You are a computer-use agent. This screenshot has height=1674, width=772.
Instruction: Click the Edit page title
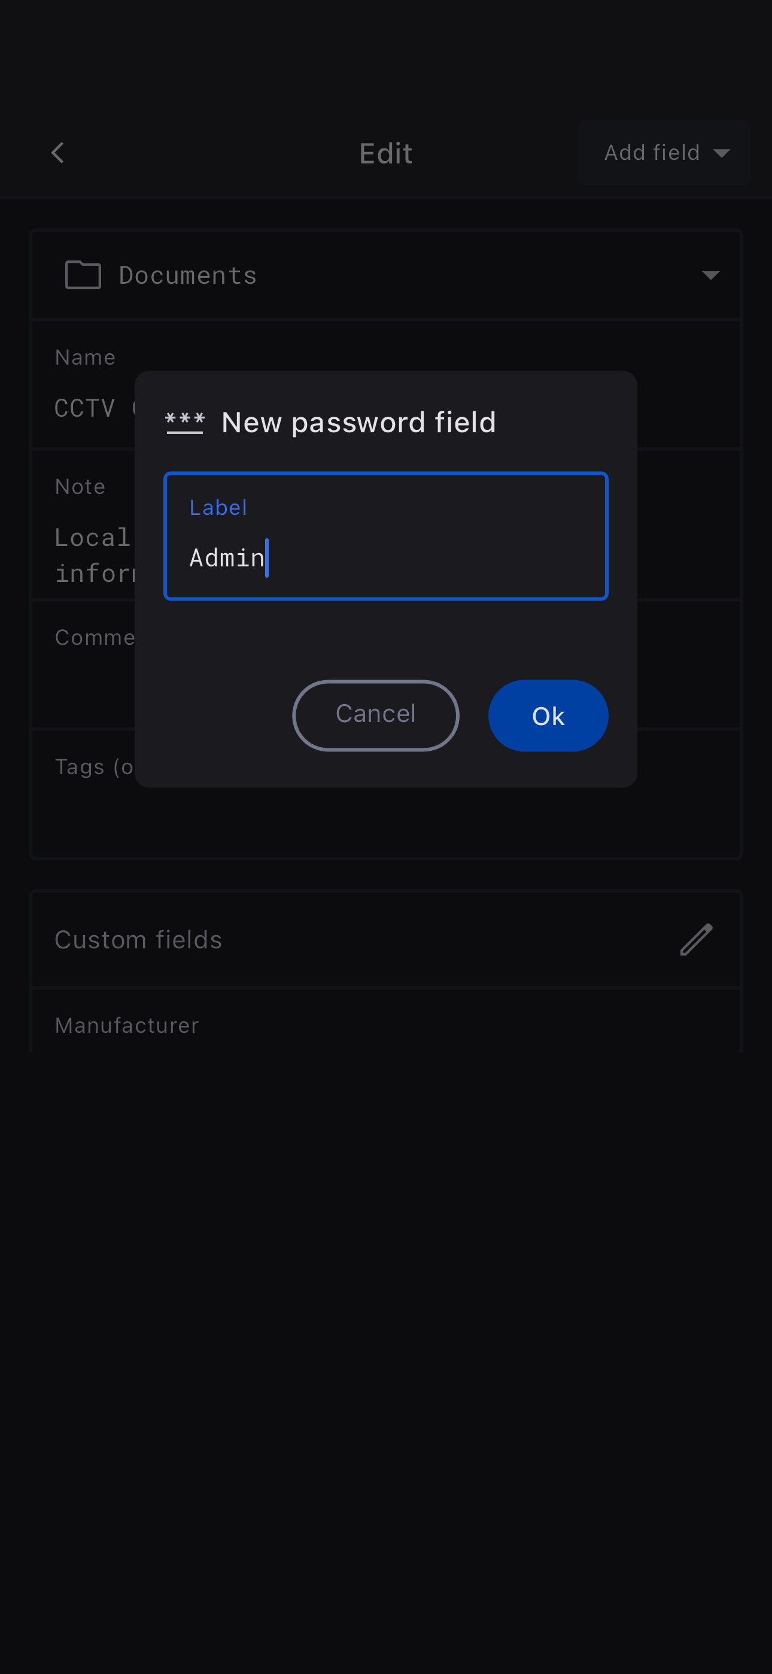pos(386,154)
